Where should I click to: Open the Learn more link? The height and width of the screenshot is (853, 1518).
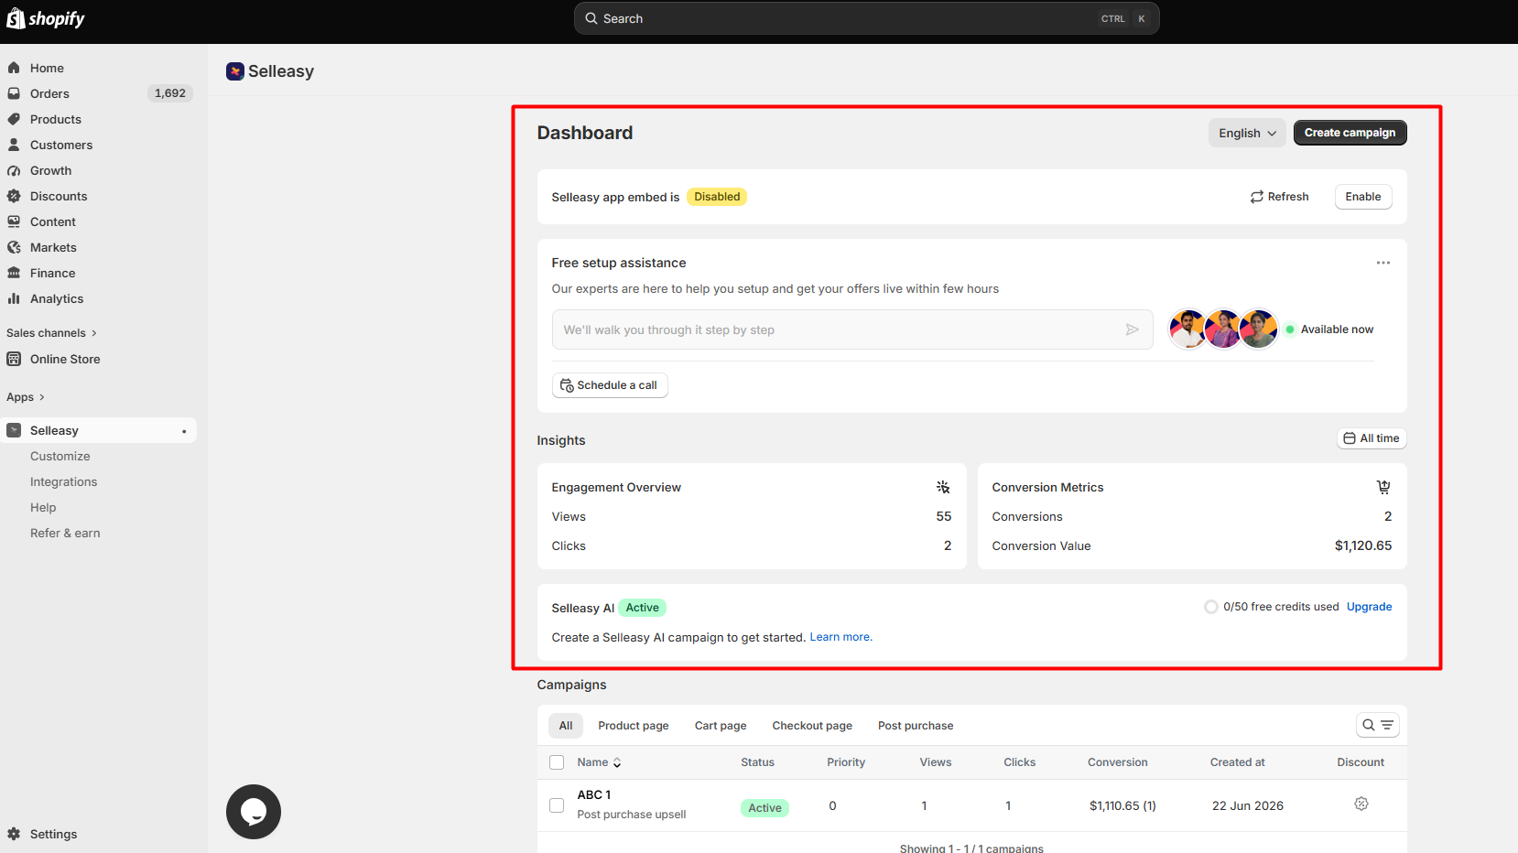tap(840, 637)
